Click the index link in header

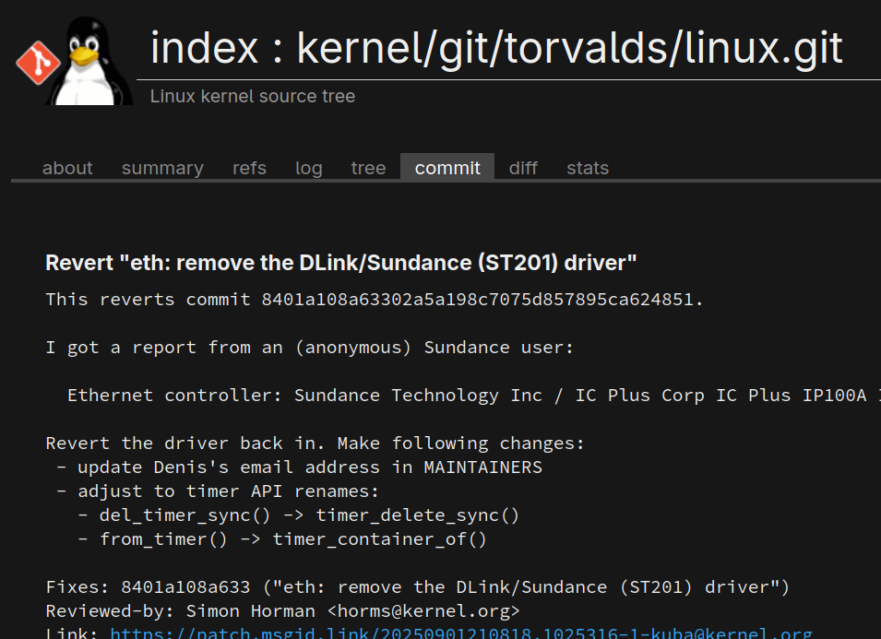point(204,48)
